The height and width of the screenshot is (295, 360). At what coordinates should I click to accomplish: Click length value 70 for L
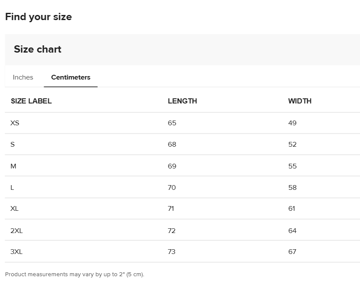click(172, 187)
